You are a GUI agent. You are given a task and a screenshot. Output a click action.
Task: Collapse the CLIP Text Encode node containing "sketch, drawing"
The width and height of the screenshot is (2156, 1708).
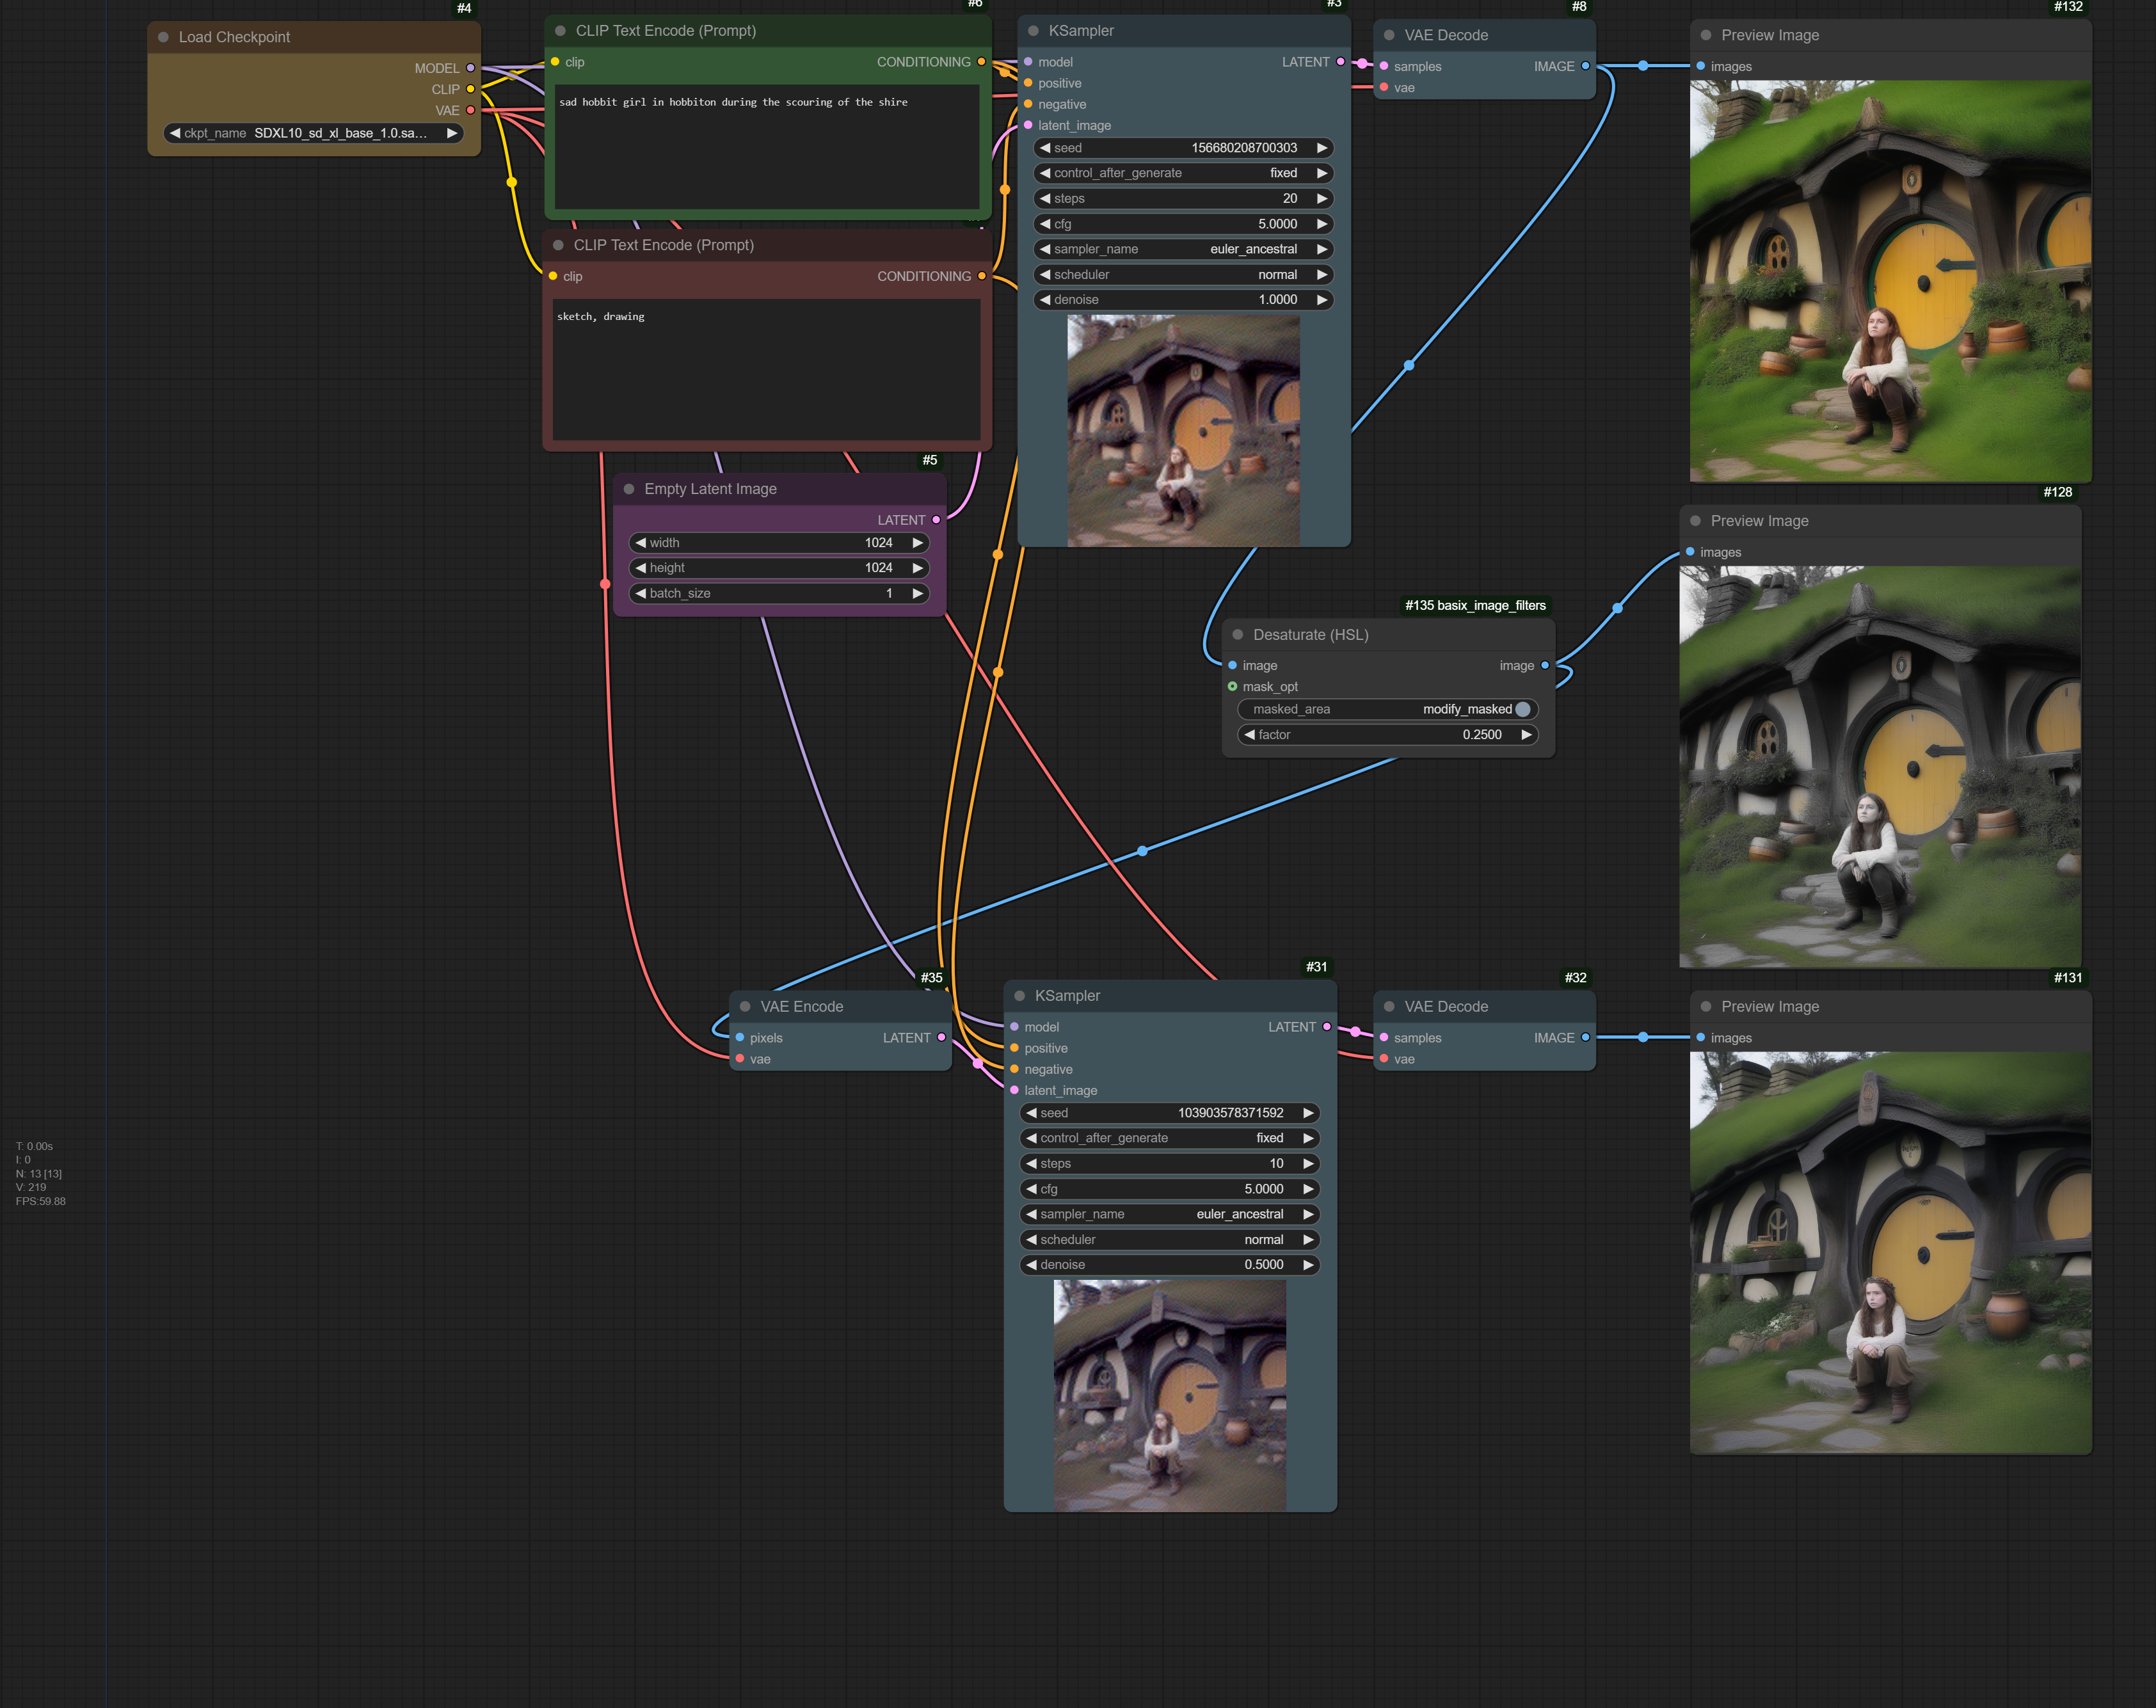558,245
